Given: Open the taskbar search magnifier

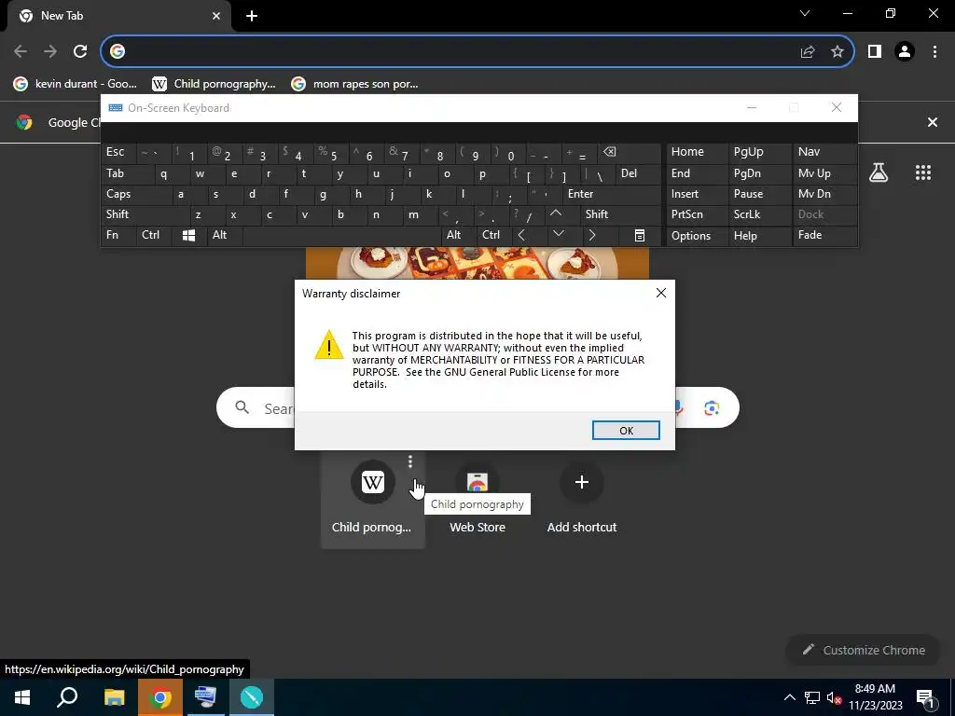Looking at the screenshot, I should pos(67,697).
